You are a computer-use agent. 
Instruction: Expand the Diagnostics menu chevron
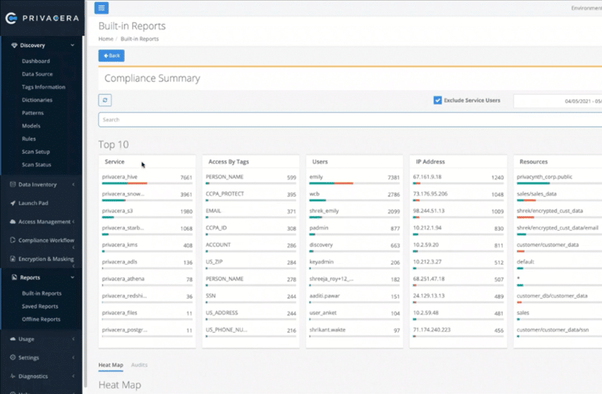coord(73,377)
